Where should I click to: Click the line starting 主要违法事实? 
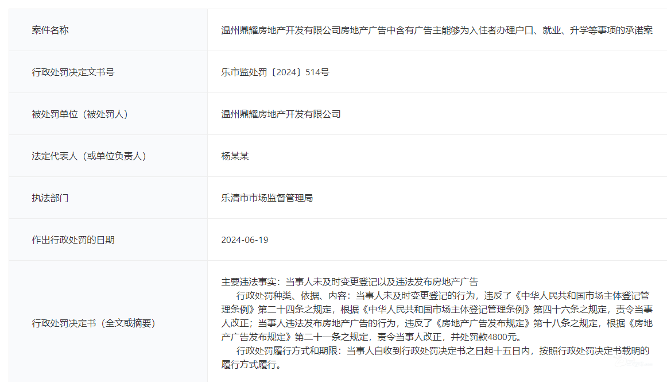(x=350, y=281)
